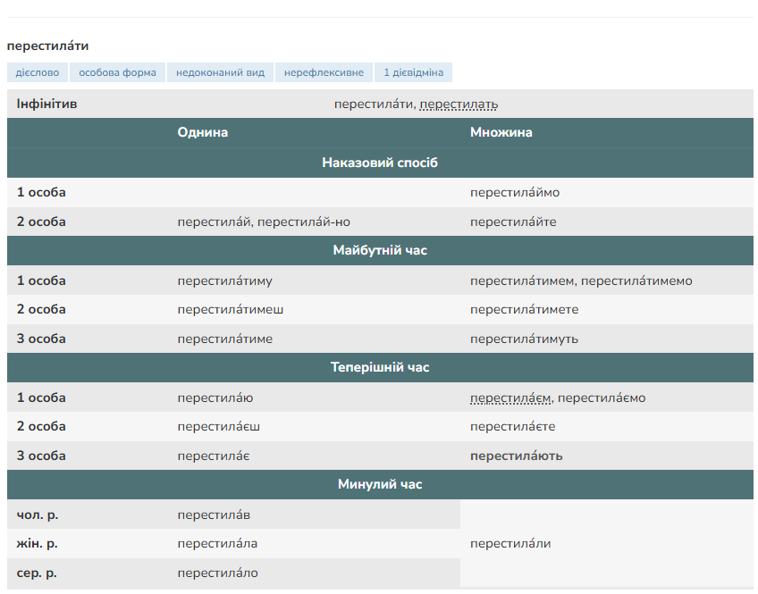Click the past plural form 'перестилали'
The width and height of the screenshot is (758, 594).
point(510,543)
